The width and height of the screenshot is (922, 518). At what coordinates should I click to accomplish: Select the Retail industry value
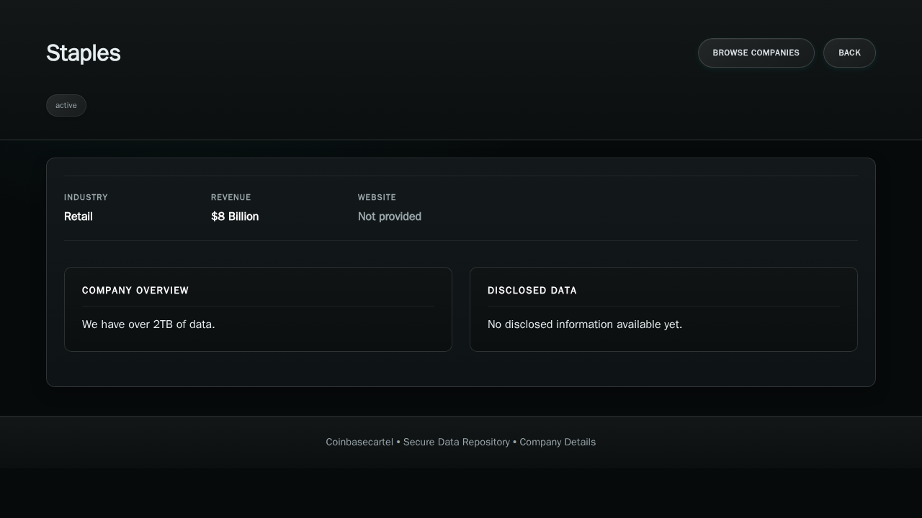pos(79,217)
